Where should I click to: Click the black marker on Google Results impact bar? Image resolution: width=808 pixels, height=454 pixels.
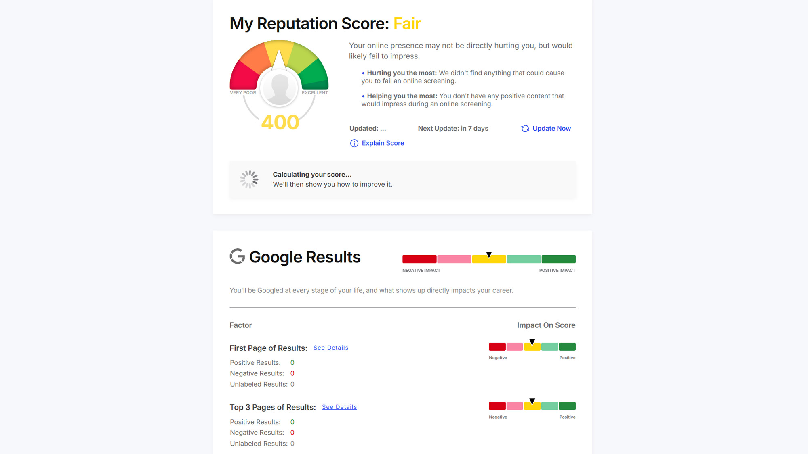[x=489, y=255]
